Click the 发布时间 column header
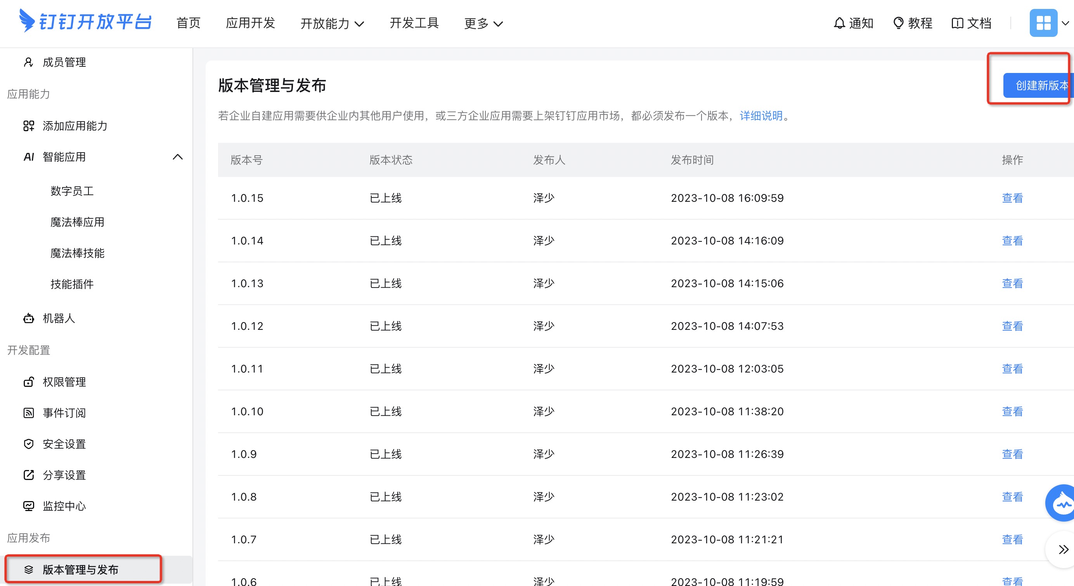The height and width of the screenshot is (586, 1074). 692,160
